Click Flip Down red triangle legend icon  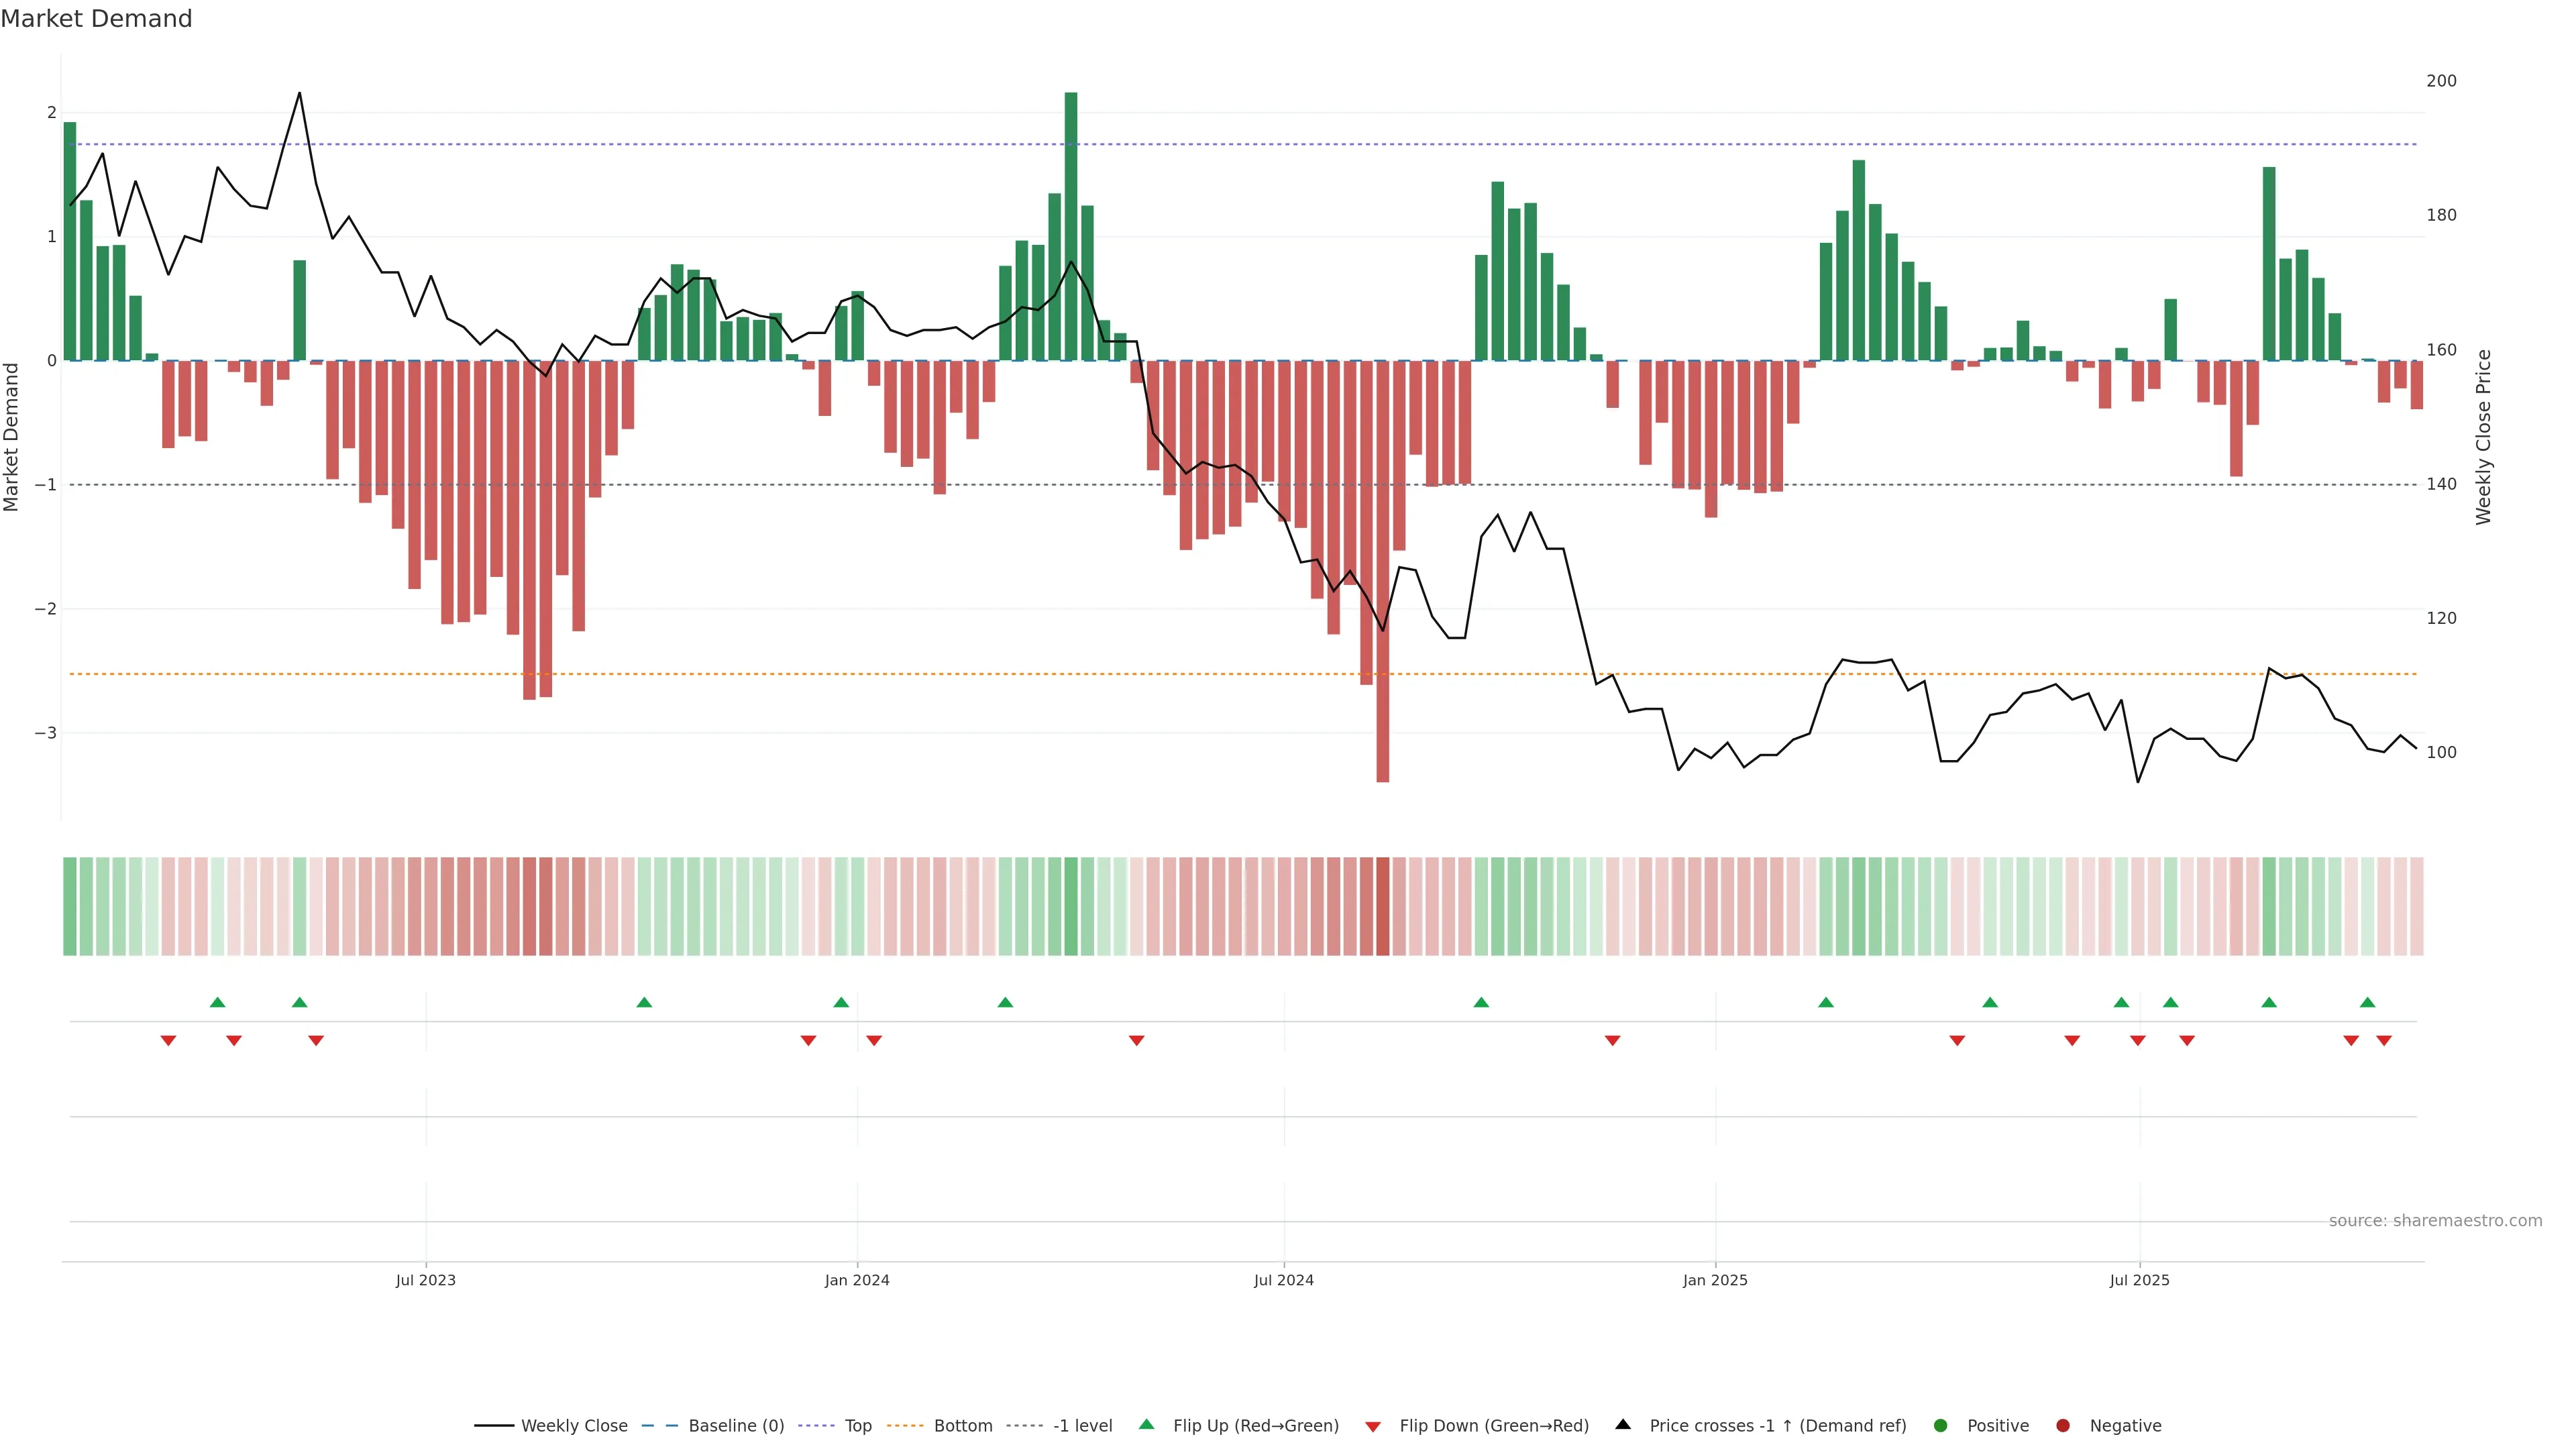[1373, 1427]
